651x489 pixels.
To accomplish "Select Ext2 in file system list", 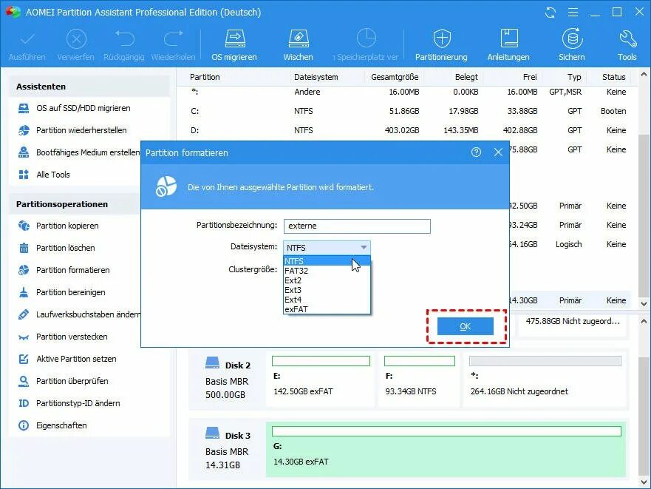I will (327, 280).
